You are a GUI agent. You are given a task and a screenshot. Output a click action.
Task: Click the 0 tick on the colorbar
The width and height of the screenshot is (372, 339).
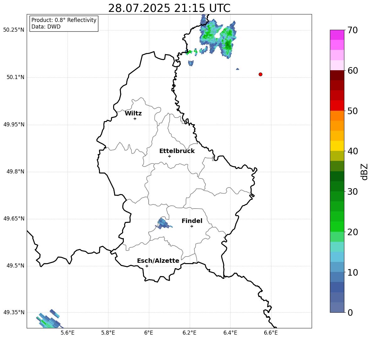(x=350, y=312)
